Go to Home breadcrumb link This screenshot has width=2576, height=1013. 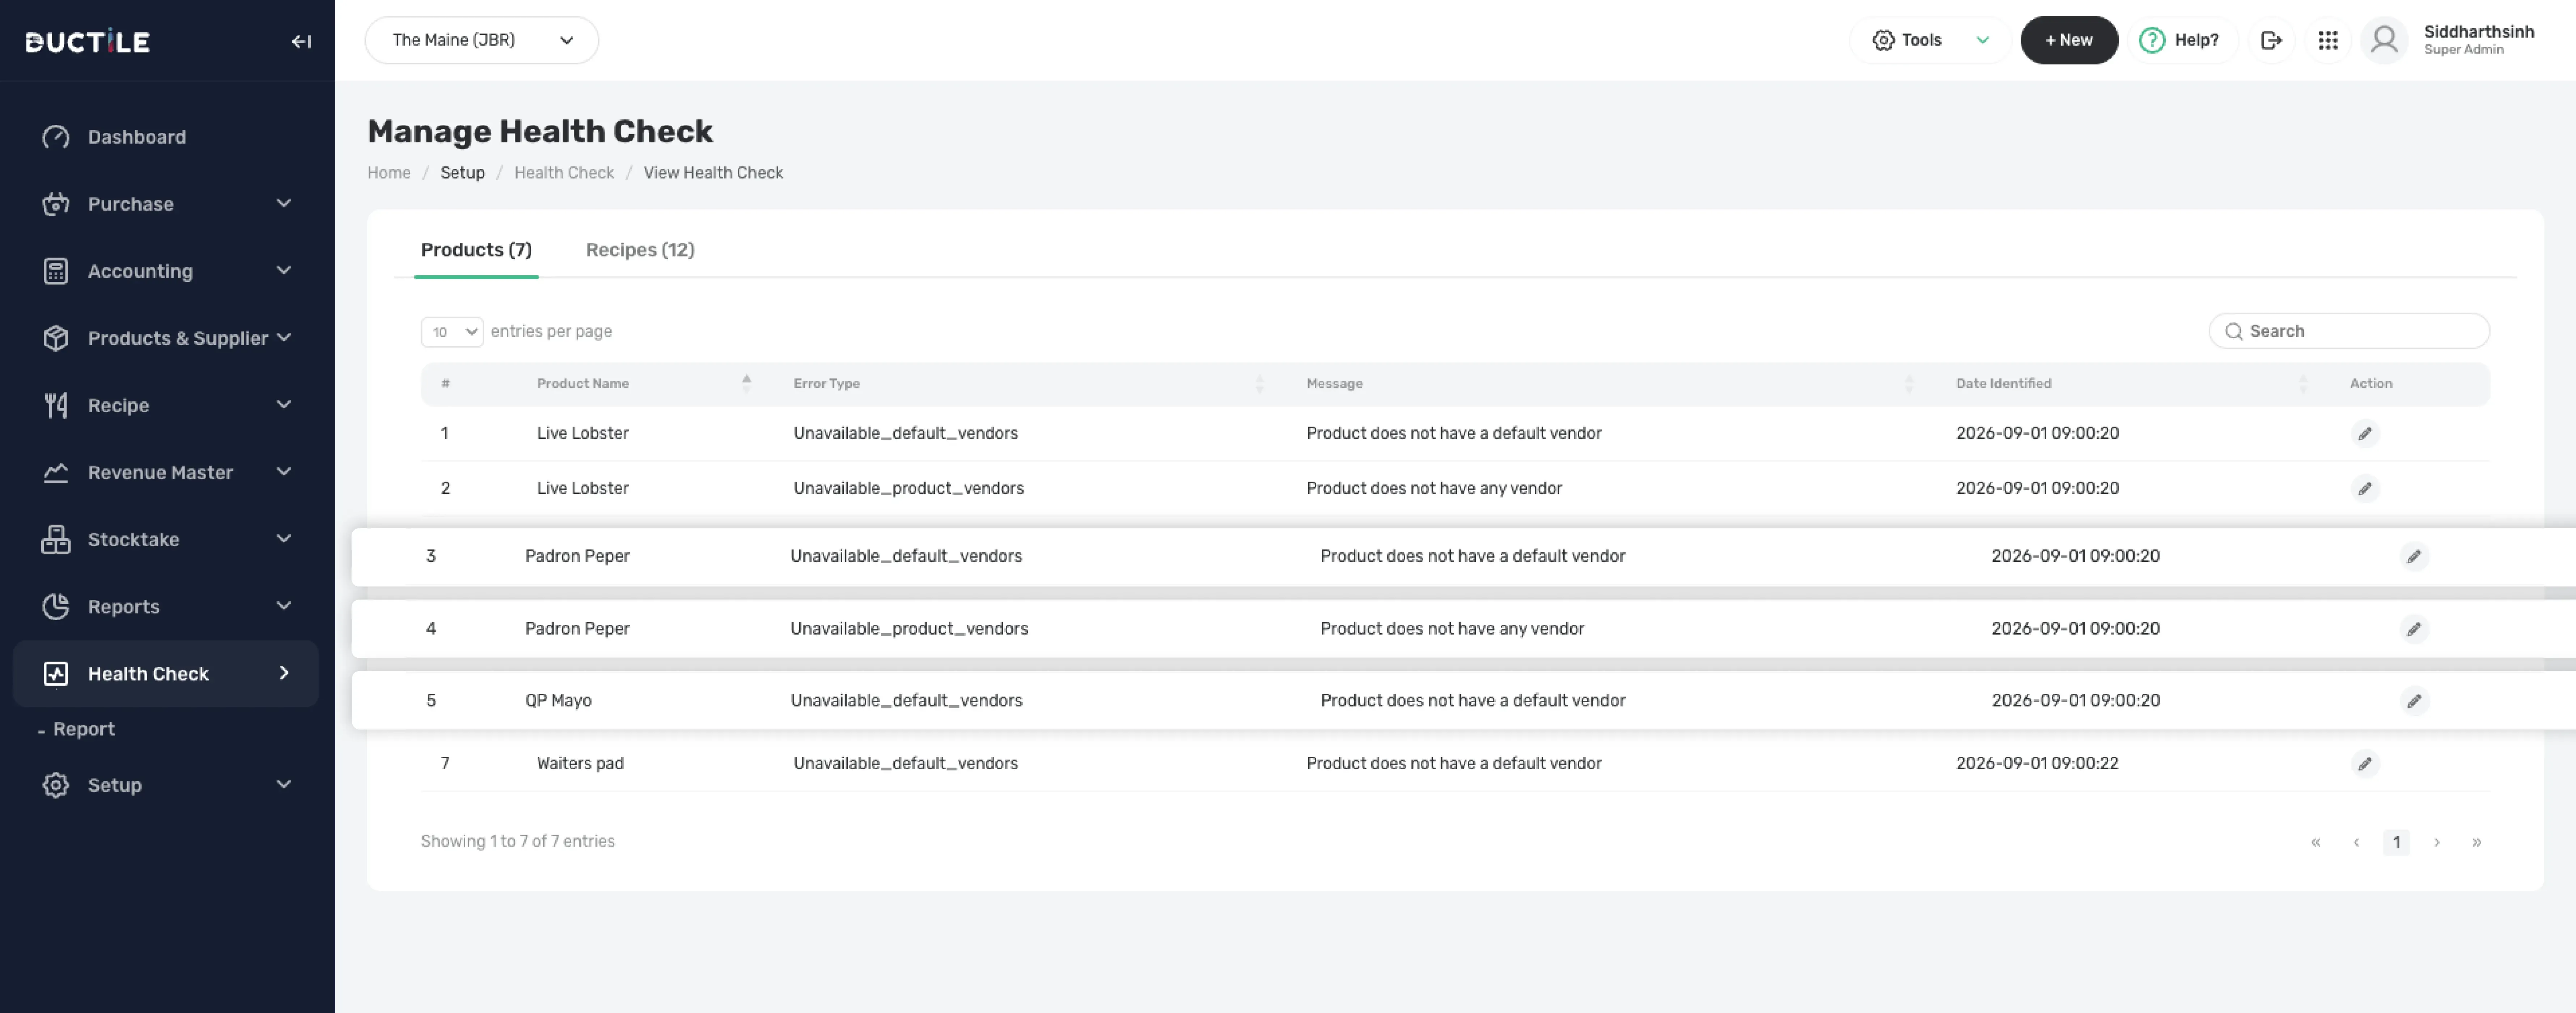point(389,173)
